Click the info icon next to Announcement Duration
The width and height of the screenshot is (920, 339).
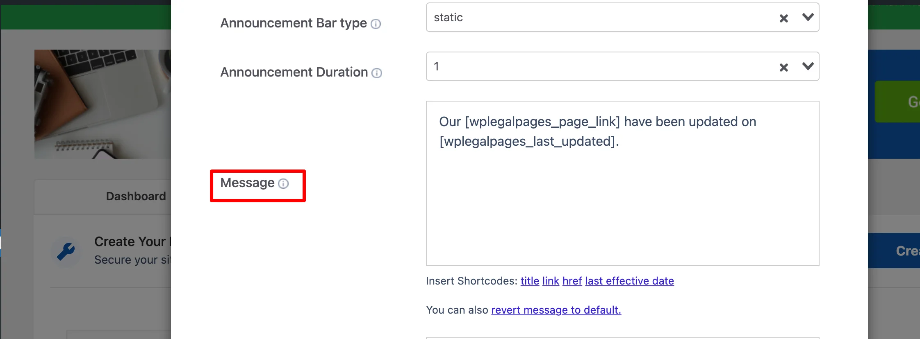(376, 73)
